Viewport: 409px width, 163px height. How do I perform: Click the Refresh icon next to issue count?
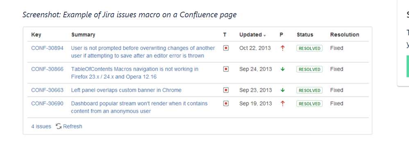[59, 126]
